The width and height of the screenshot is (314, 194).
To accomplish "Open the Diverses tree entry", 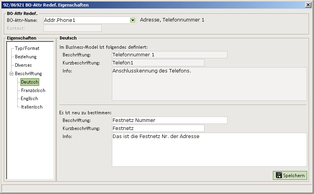I will (x=23, y=65).
